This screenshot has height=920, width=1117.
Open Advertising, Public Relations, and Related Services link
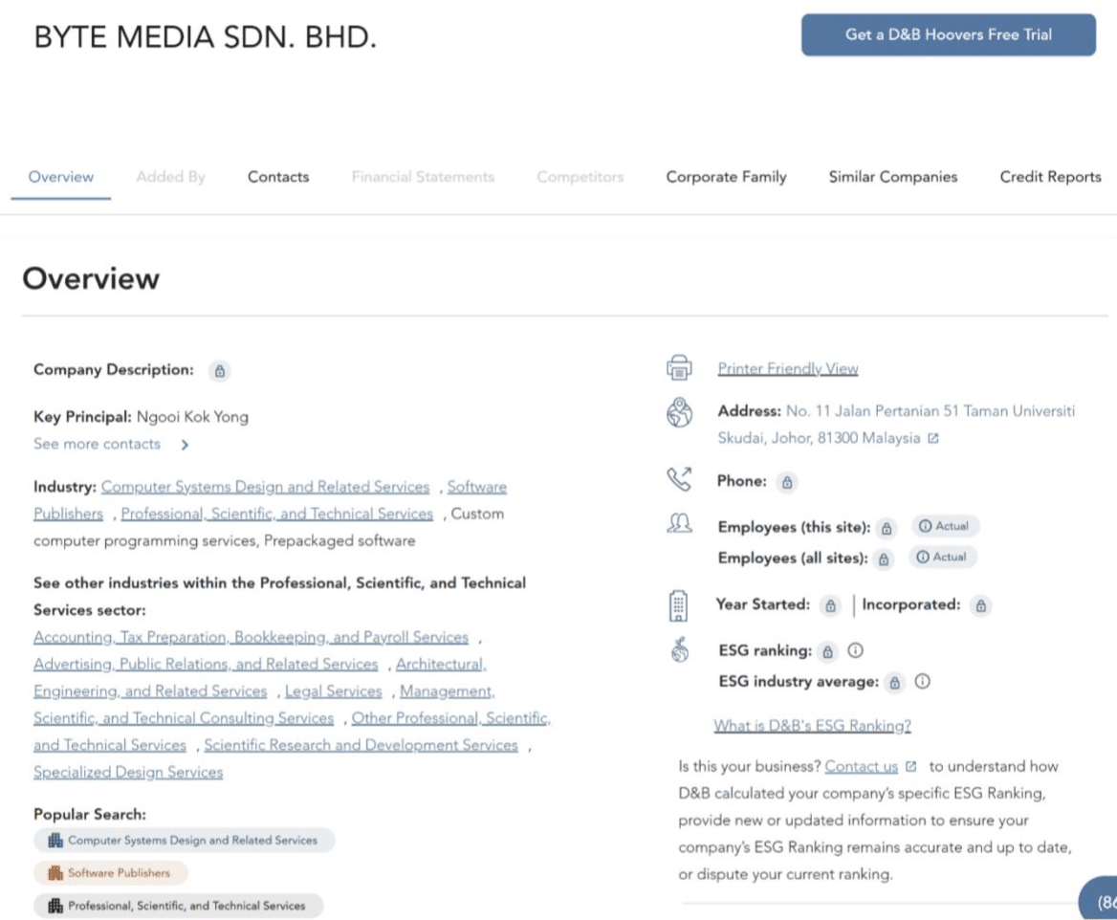click(206, 664)
